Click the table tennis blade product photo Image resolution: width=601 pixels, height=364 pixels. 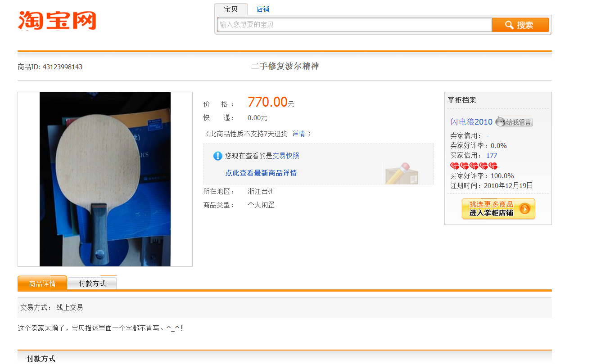[x=105, y=179]
